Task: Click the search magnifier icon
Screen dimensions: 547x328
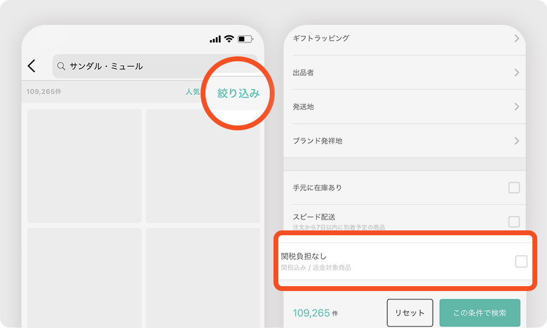Action: (x=61, y=66)
